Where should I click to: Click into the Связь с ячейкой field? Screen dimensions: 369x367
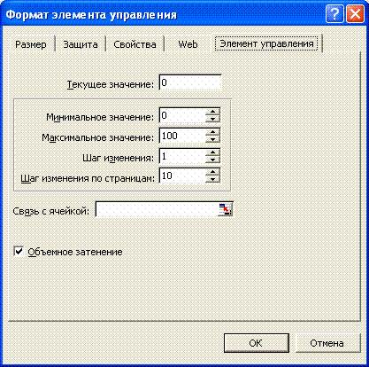(157, 209)
